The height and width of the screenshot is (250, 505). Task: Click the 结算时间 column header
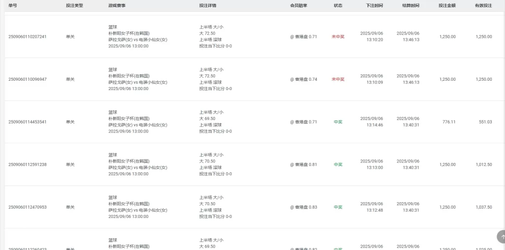click(x=411, y=5)
